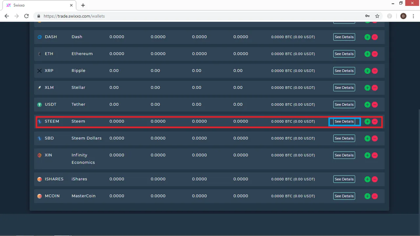This screenshot has height=236, width=420.
Task: Open the saved passwords key icon
Action: click(x=367, y=16)
